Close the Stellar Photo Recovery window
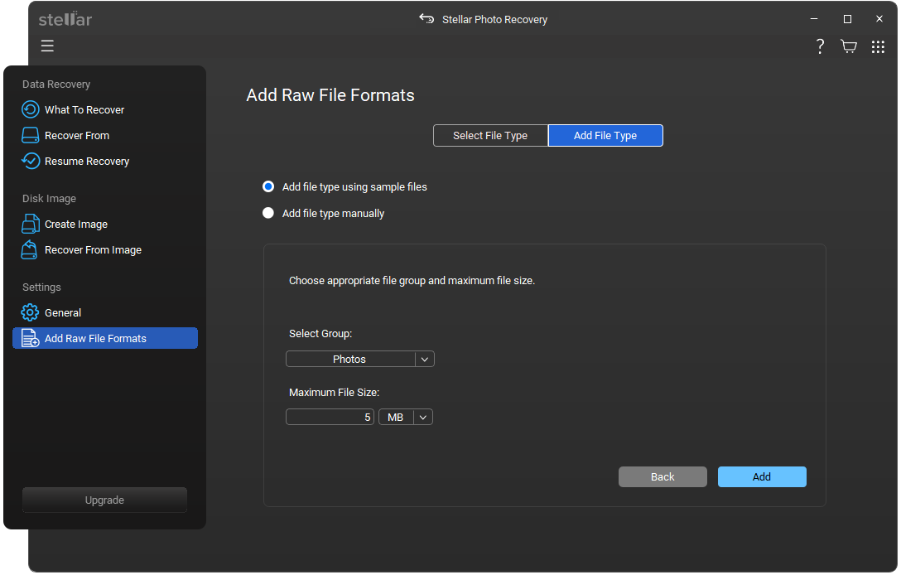The height and width of the screenshot is (575, 901). pos(879,19)
